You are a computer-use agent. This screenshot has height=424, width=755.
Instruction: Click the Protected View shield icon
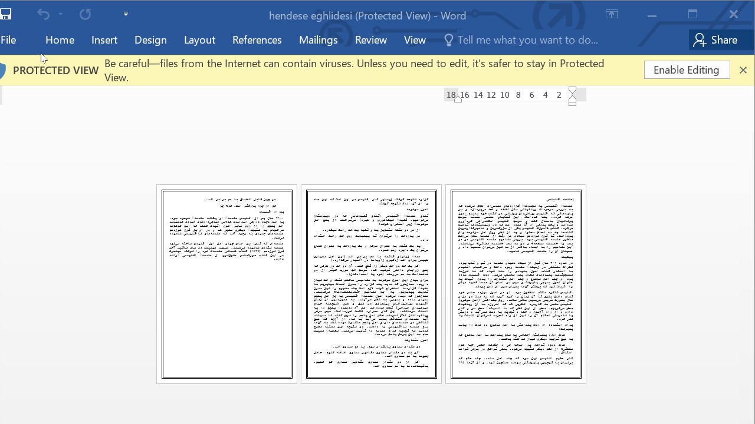click(x=2, y=71)
